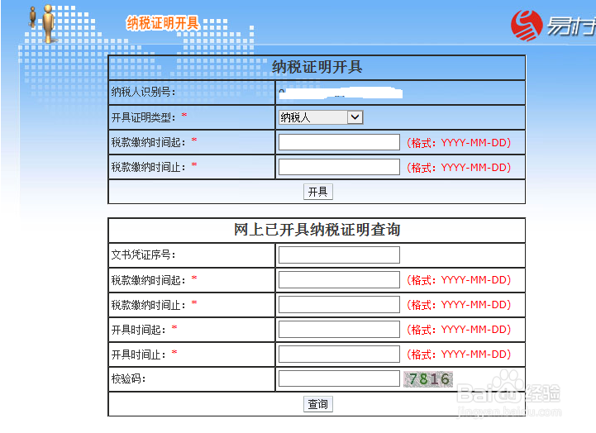Click the format hint beside the 开具时间起 field
Viewport: 596px width, 433px height.
pyautogui.click(x=459, y=330)
